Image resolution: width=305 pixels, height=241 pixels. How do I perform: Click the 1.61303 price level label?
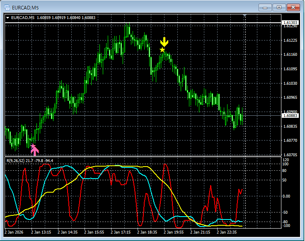[x=290, y=22]
